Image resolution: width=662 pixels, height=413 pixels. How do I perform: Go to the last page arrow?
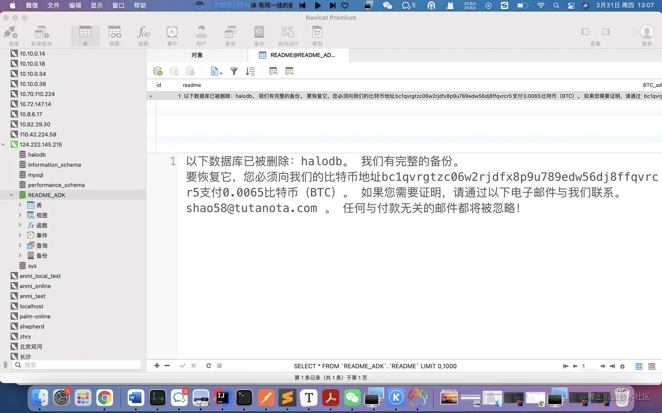[x=612, y=366]
